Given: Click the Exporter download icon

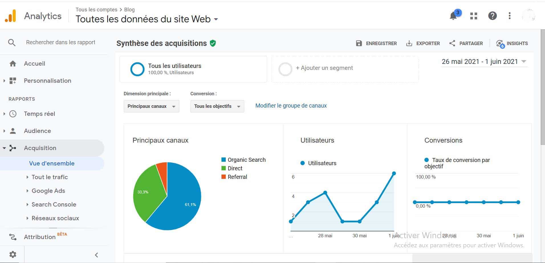Looking at the screenshot, I should pos(409,43).
